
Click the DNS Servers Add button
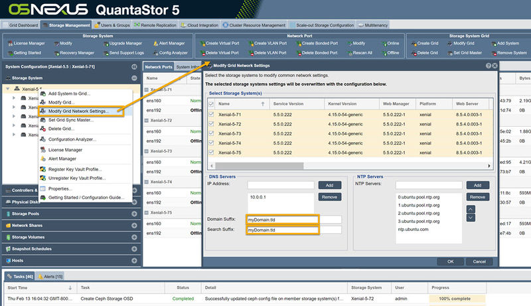click(329, 185)
